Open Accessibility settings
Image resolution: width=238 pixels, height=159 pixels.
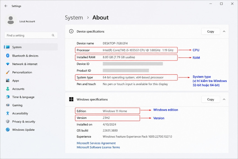[31, 113]
